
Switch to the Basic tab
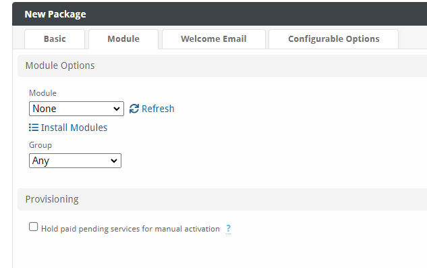click(x=55, y=39)
